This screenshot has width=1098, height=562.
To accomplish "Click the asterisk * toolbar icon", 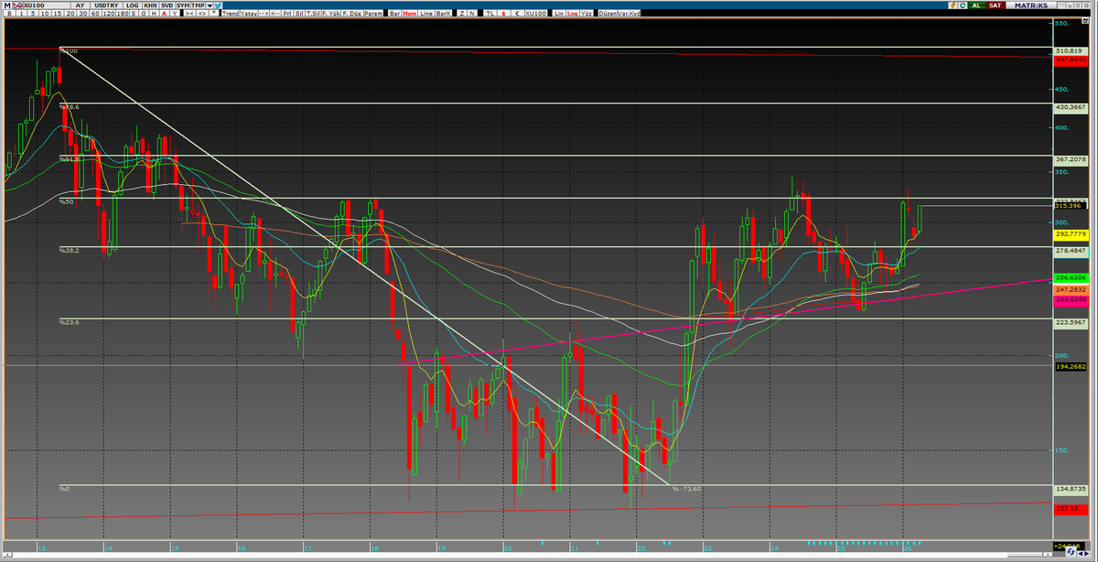I will pyautogui.click(x=213, y=14).
